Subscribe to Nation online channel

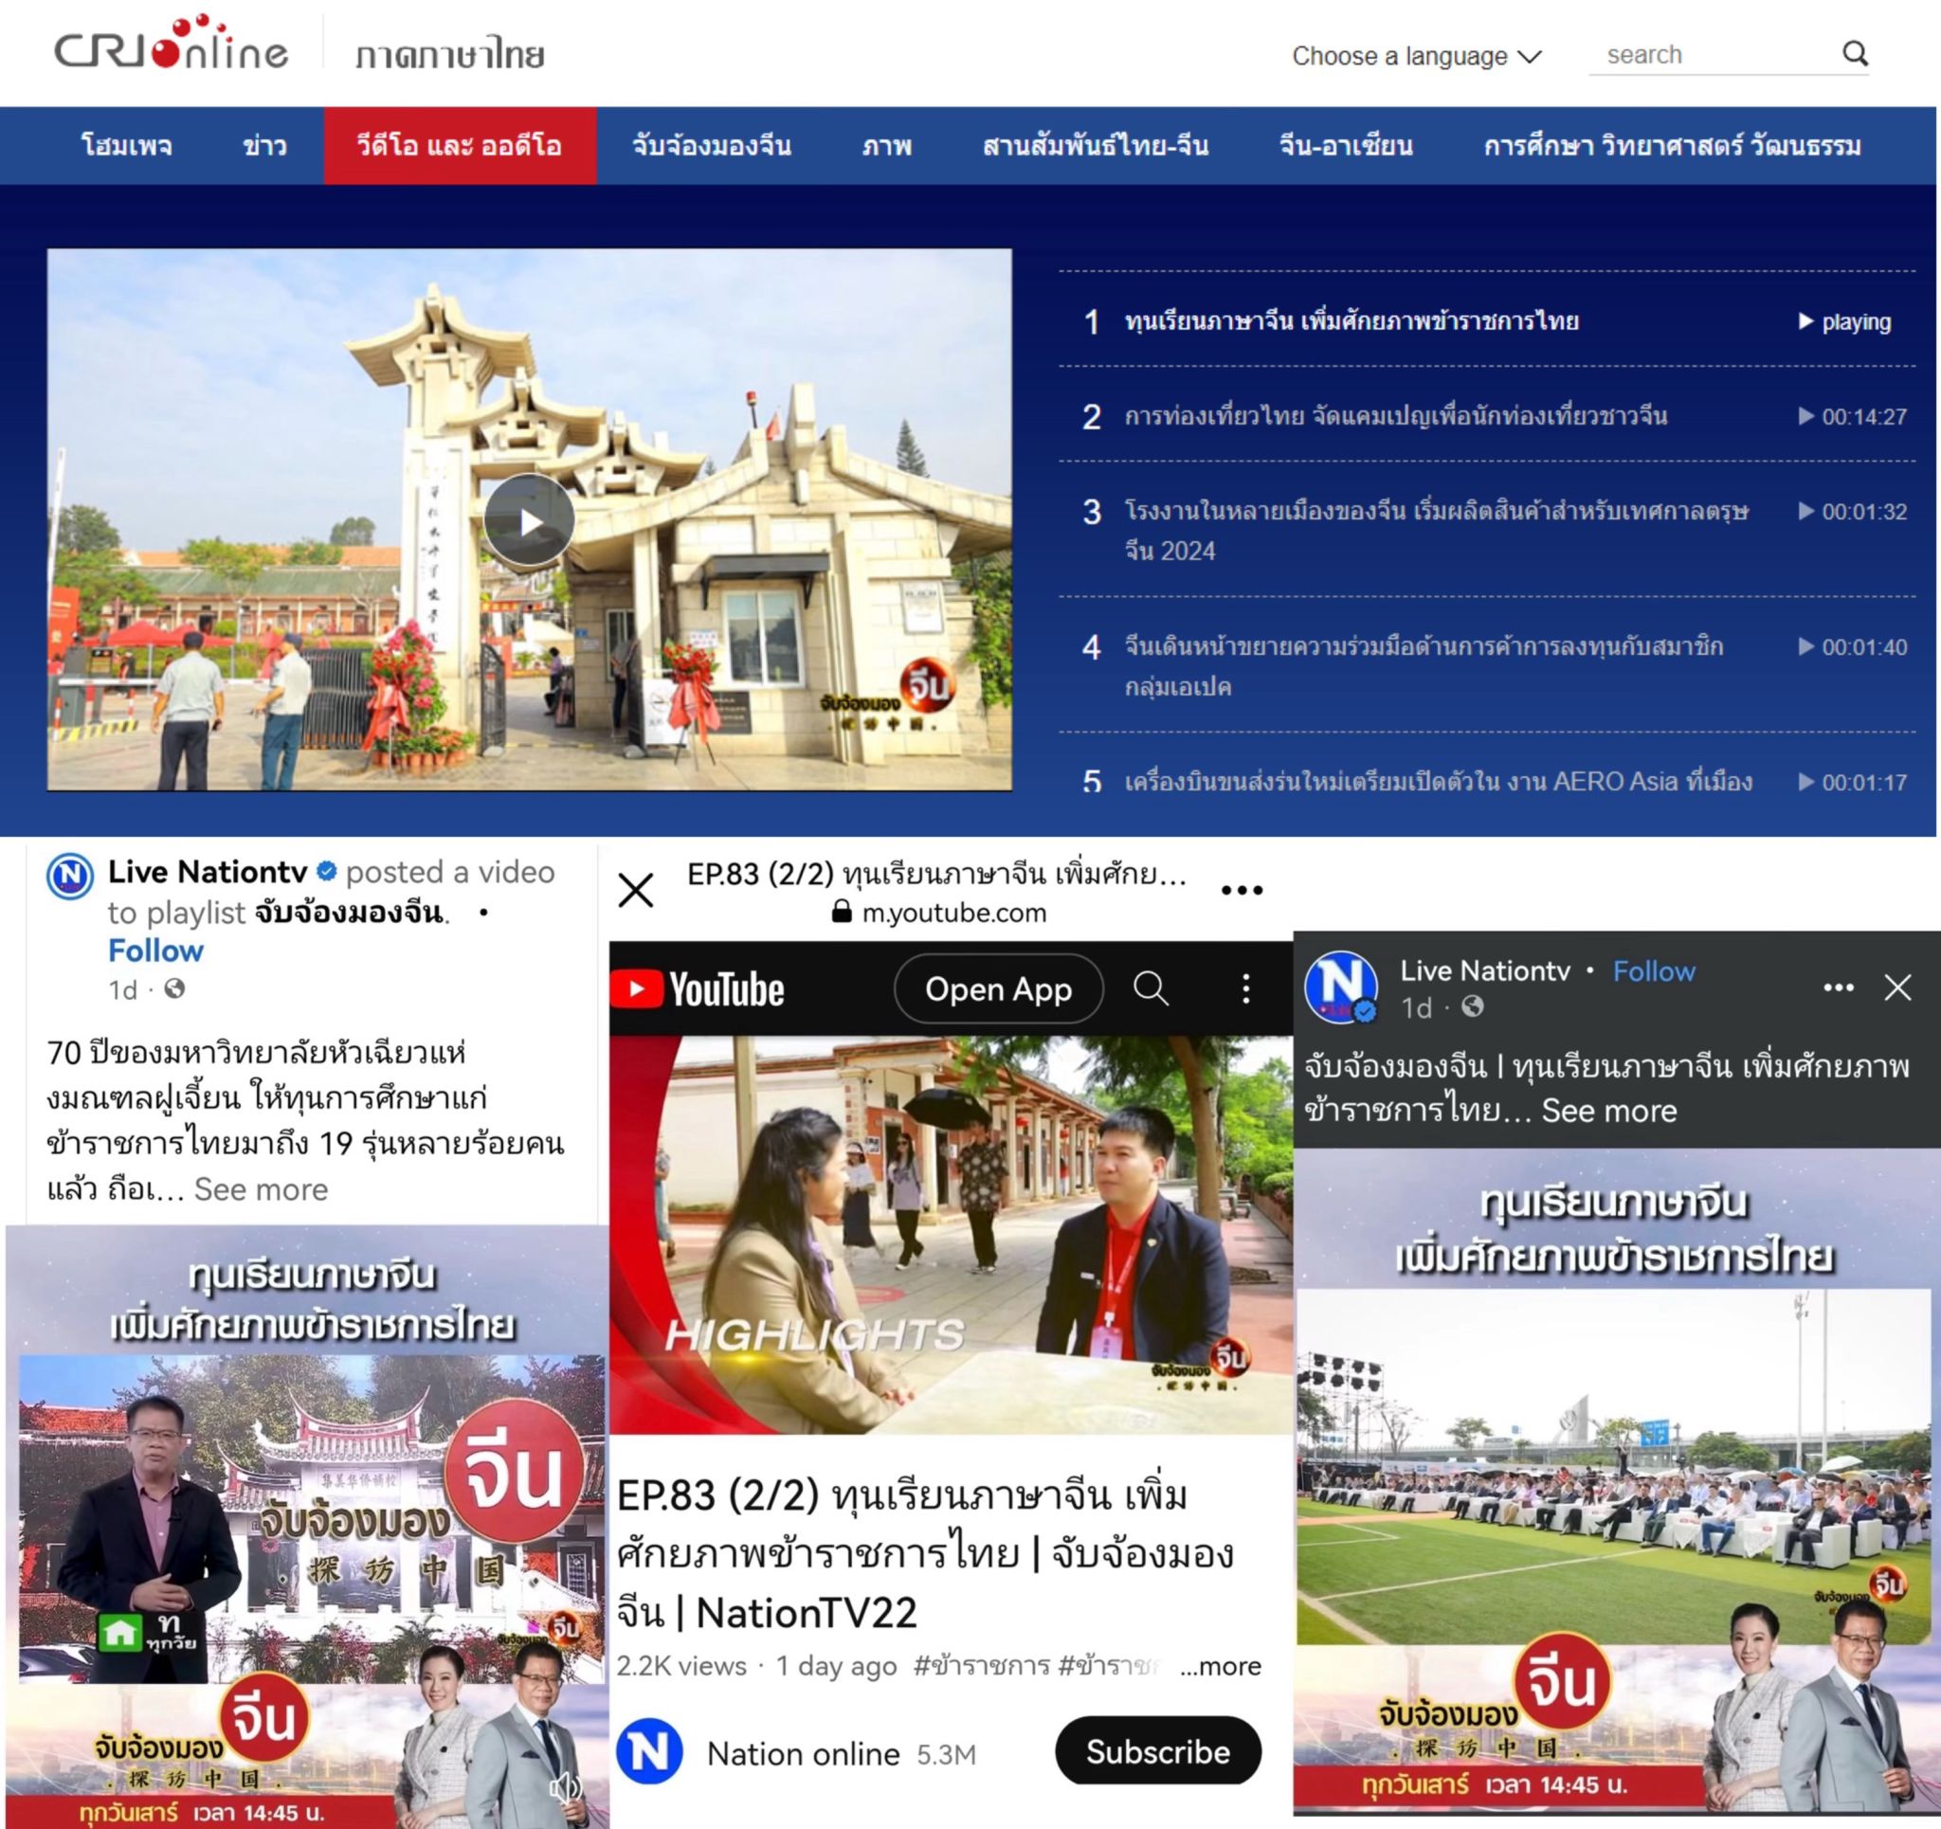click(1157, 1752)
